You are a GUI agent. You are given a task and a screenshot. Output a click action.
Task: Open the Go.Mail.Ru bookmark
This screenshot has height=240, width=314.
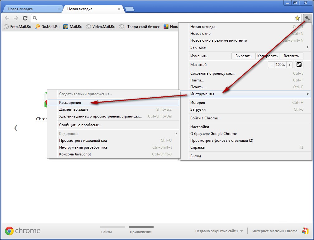(x=47, y=27)
